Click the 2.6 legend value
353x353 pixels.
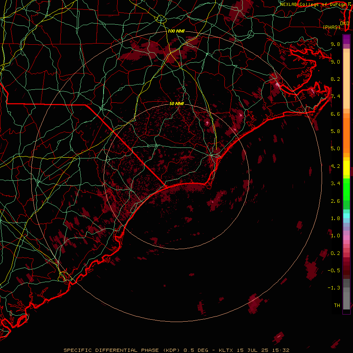click(335, 201)
